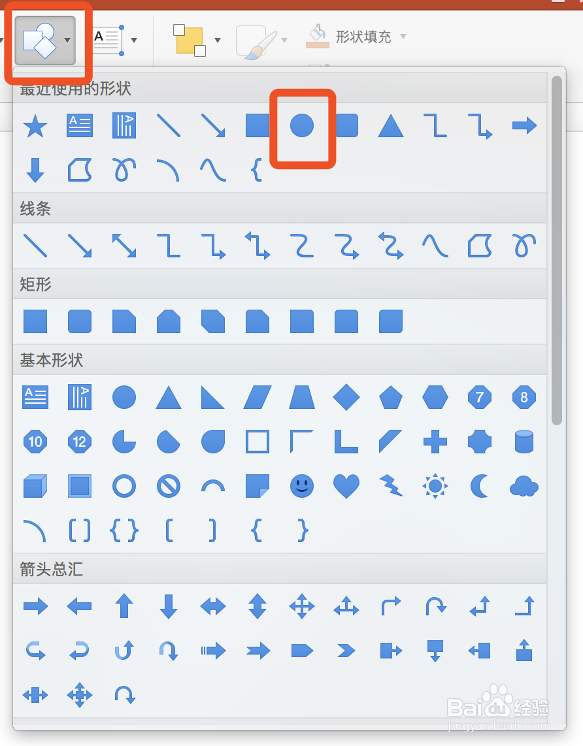
Task: Select the quad-arrow shape in 箭头总汇
Action: (x=302, y=607)
